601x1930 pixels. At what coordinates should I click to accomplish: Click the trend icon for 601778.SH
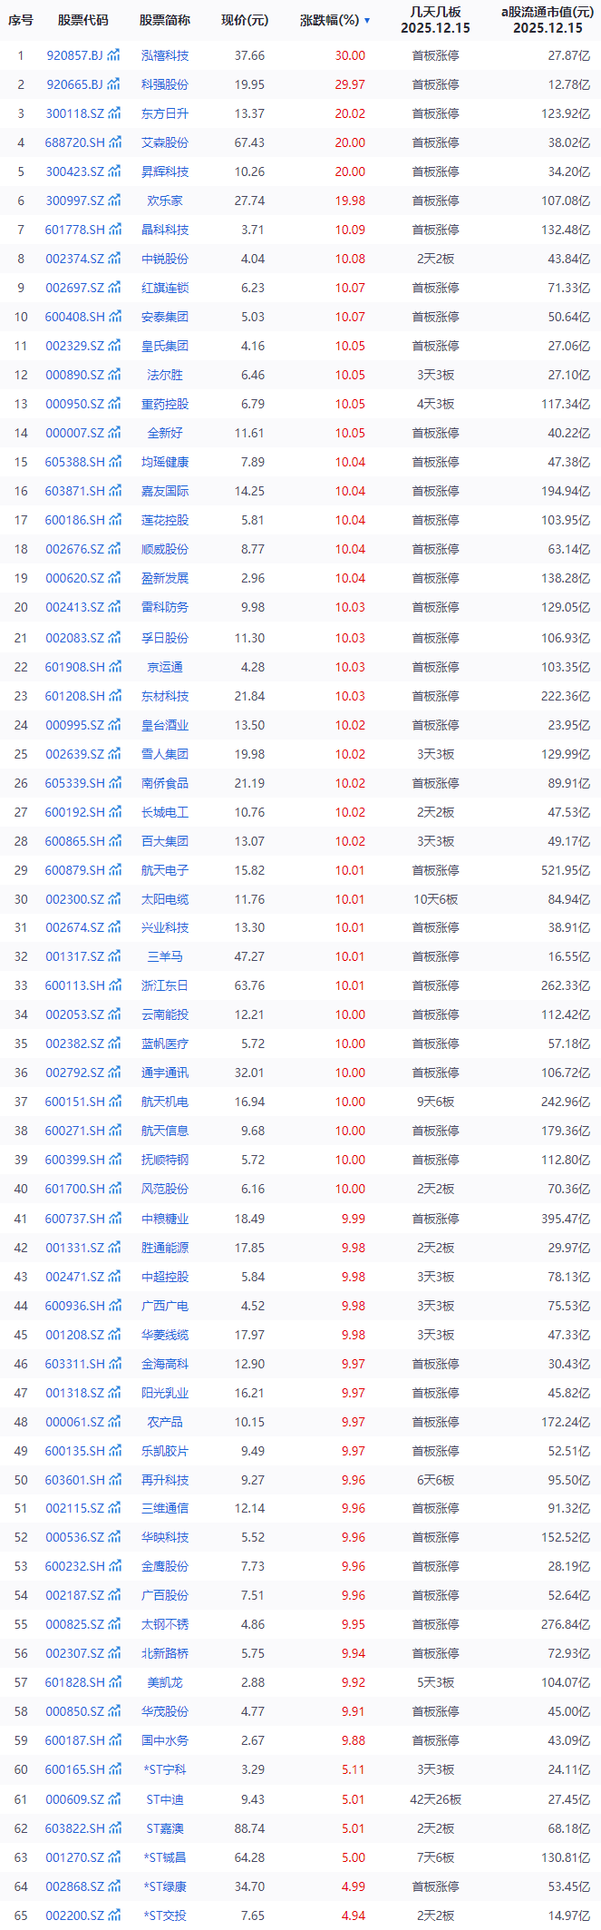click(x=114, y=230)
